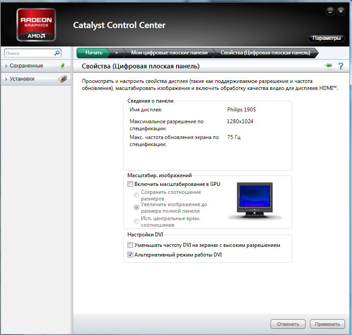Screen dimensions: 352x335
Task: Open help via blue question mark
Action: click(341, 66)
